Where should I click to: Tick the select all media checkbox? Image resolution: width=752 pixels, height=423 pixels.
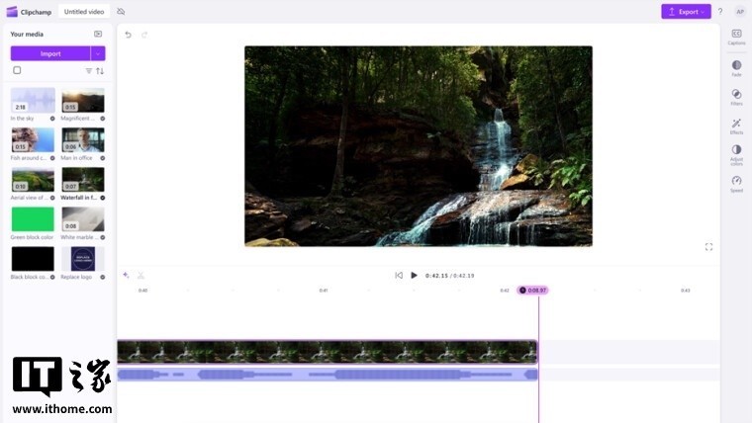click(x=17, y=70)
